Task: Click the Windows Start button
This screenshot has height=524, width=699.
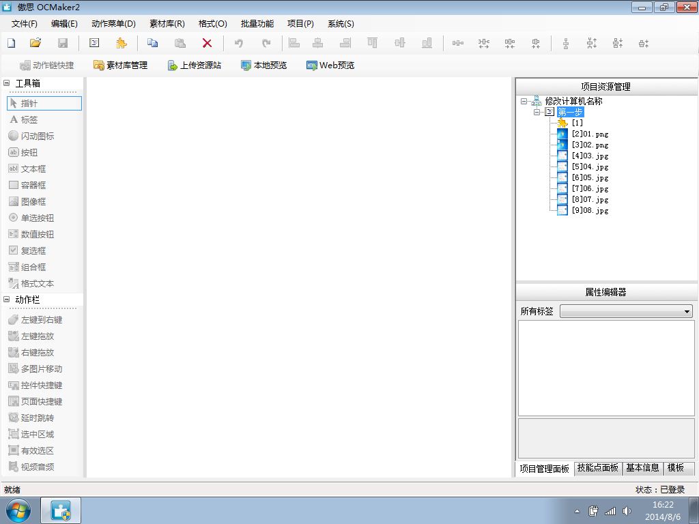Action: click(x=18, y=510)
